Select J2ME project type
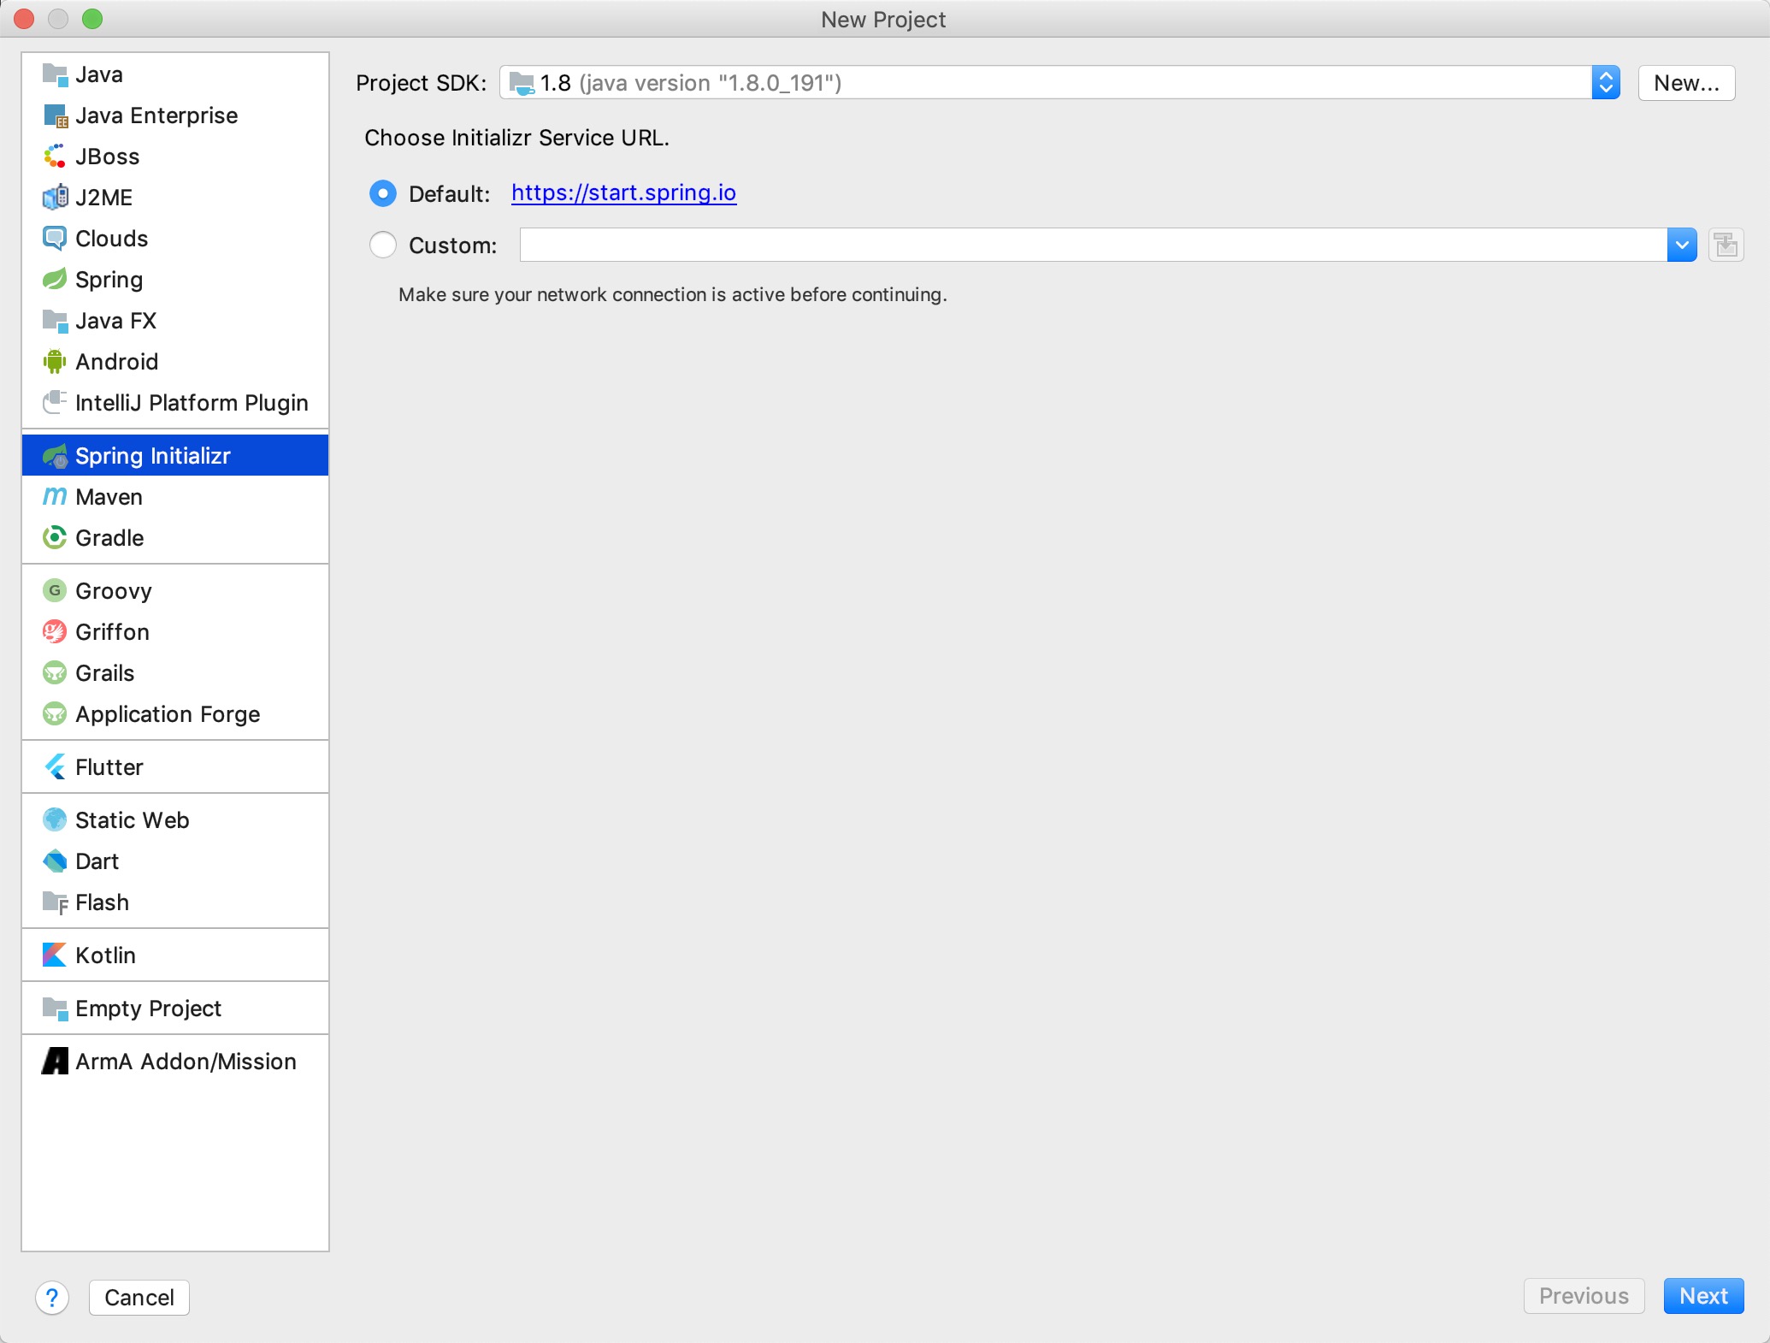The height and width of the screenshot is (1343, 1770). pyautogui.click(x=175, y=198)
